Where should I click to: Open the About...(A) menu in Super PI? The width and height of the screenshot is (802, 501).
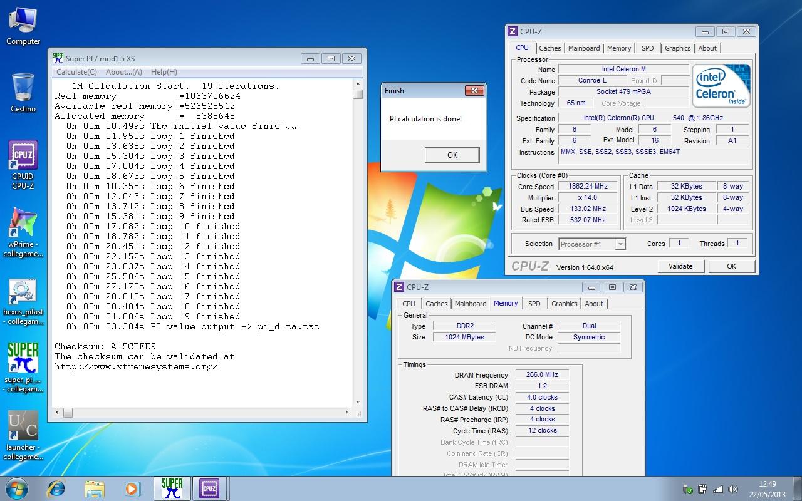pyautogui.click(x=124, y=72)
